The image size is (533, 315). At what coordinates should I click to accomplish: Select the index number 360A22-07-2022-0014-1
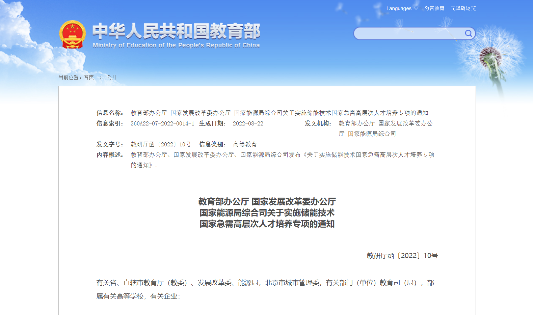tap(162, 123)
